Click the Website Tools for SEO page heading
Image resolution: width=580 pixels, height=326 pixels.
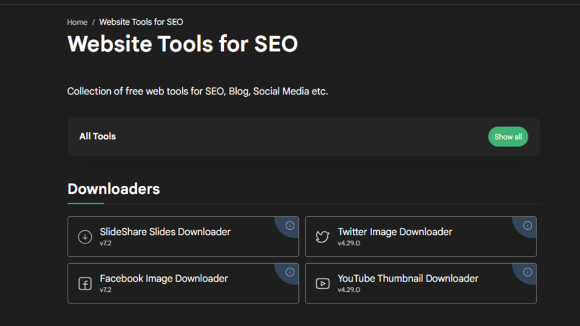182,44
